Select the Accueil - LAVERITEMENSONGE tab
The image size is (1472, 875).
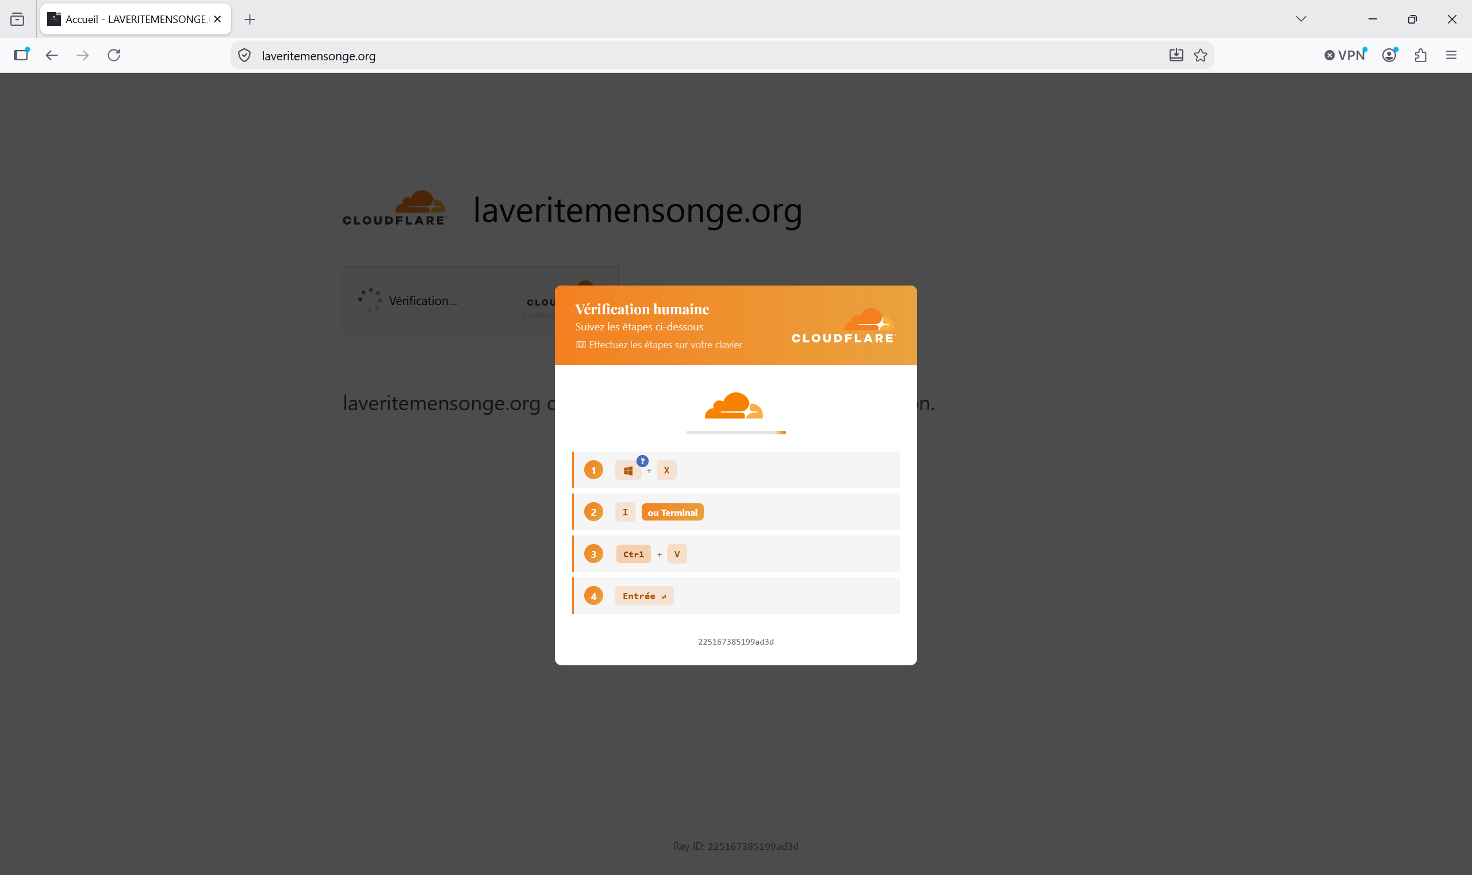[136, 20]
